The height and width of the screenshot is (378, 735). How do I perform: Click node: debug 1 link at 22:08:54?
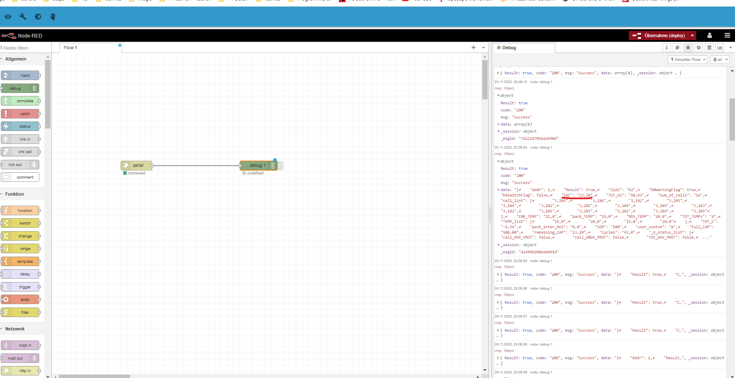tap(541, 147)
